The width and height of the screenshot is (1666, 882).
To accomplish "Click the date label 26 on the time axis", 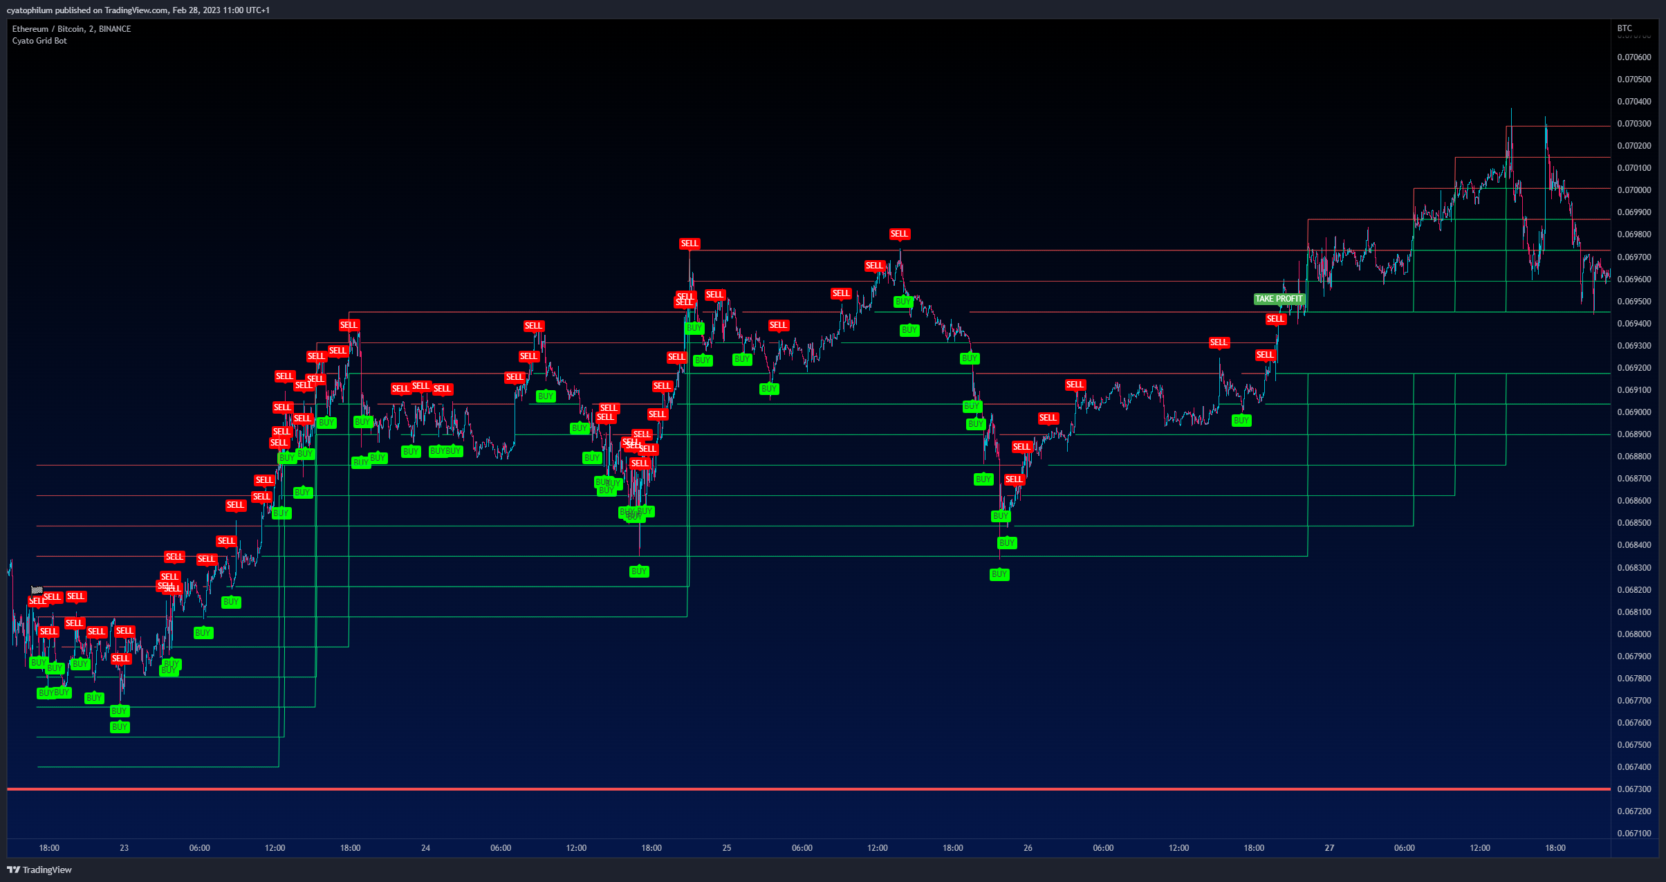I will click(1028, 848).
